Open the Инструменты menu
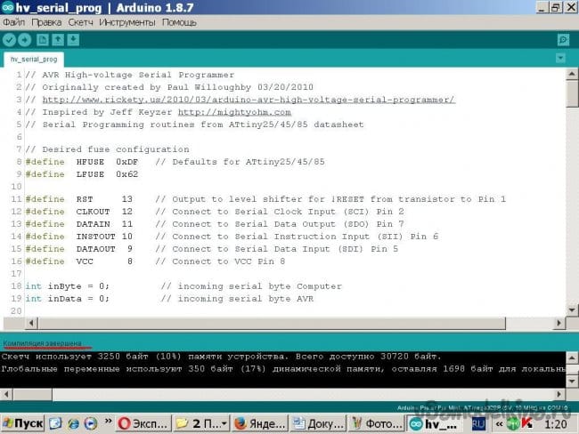This screenshot has height=434, width=579. pos(129,21)
